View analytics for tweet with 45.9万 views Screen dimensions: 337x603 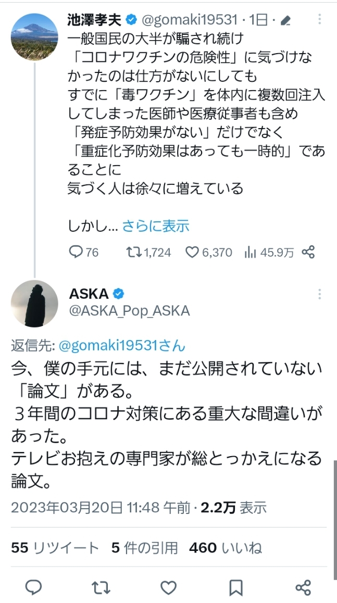pyautogui.click(x=251, y=253)
